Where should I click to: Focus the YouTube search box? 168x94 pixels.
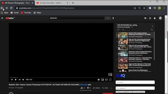tap(77, 18)
